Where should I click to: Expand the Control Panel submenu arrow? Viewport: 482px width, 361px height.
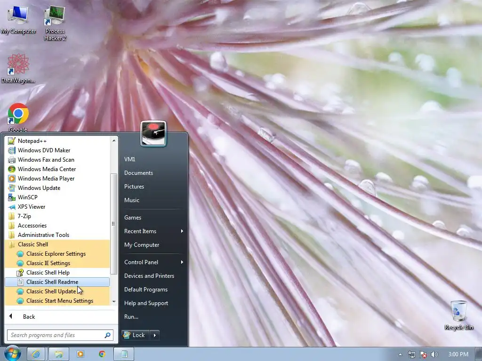click(182, 262)
